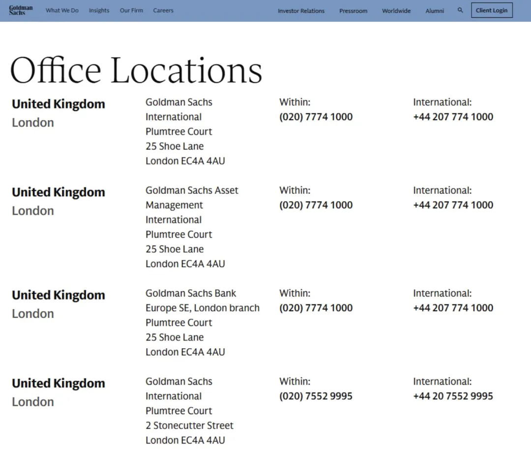The height and width of the screenshot is (452, 531).
Task: Click the within number for Asset Management office
Action: [316, 205]
